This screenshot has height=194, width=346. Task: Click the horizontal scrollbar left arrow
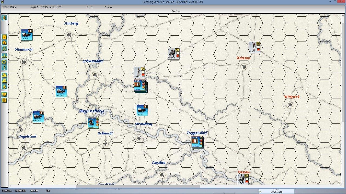click(x=10, y=186)
